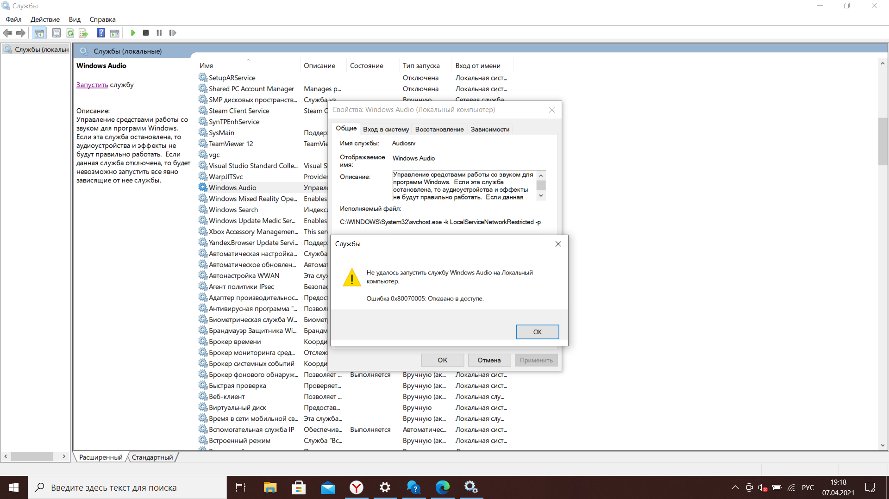Open the Вид menu
Screen dimensions: 889x499
75,19
